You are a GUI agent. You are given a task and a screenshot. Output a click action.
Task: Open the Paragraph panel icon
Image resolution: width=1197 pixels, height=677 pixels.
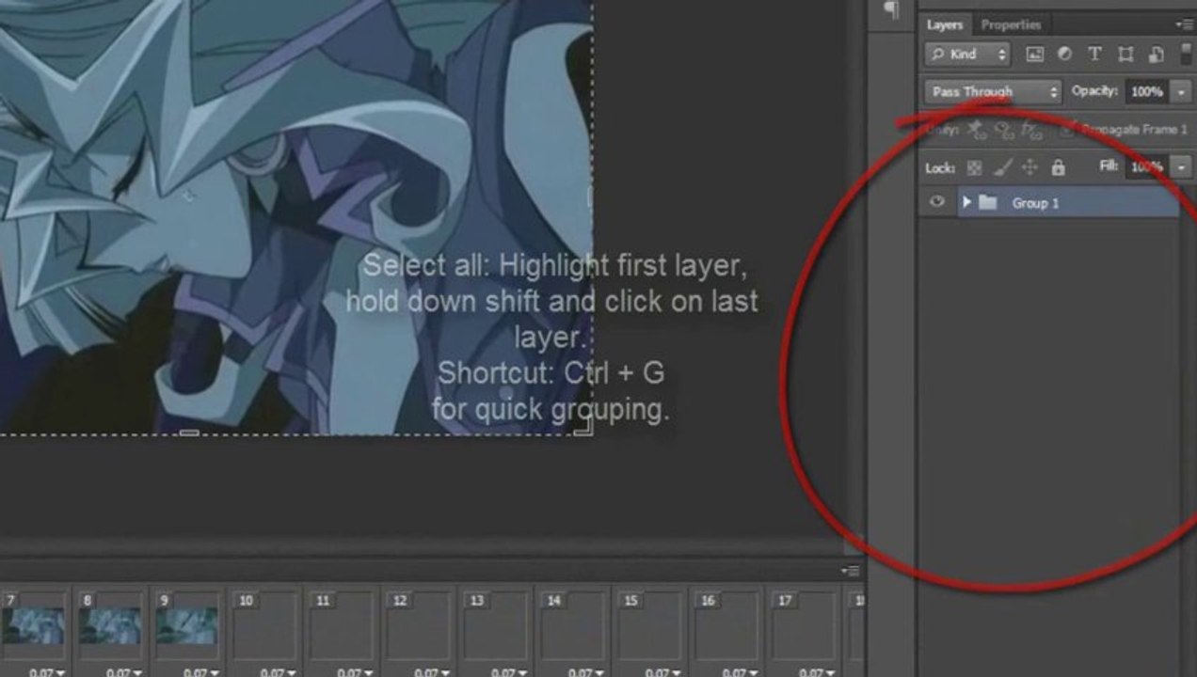click(x=890, y=11)
